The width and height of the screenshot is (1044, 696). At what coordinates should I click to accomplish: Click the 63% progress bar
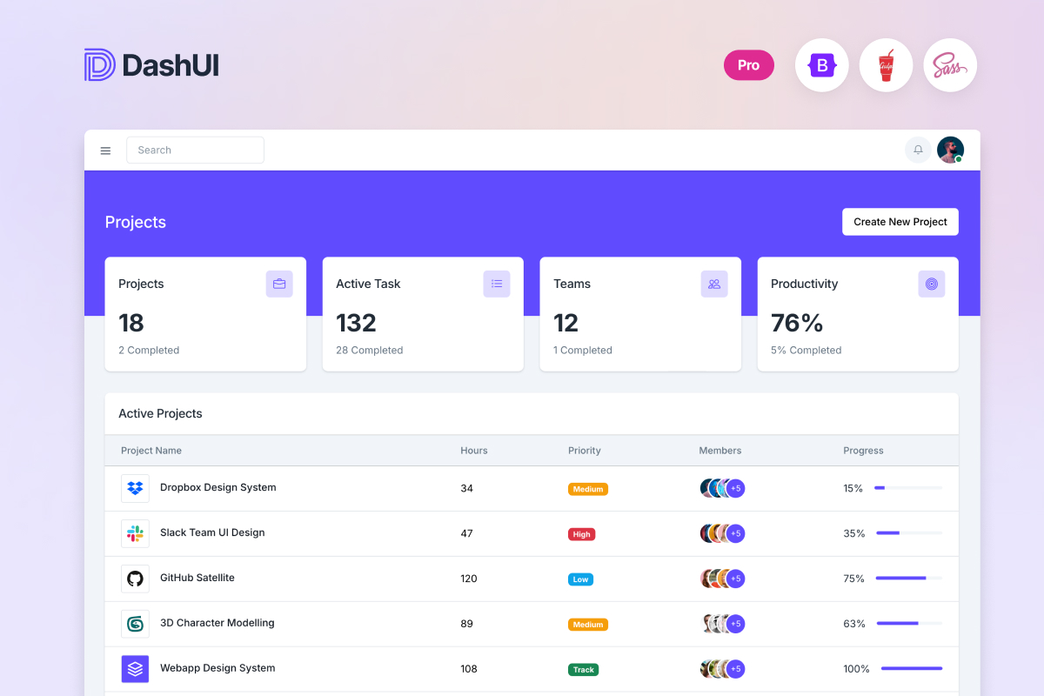coord(909,624)
